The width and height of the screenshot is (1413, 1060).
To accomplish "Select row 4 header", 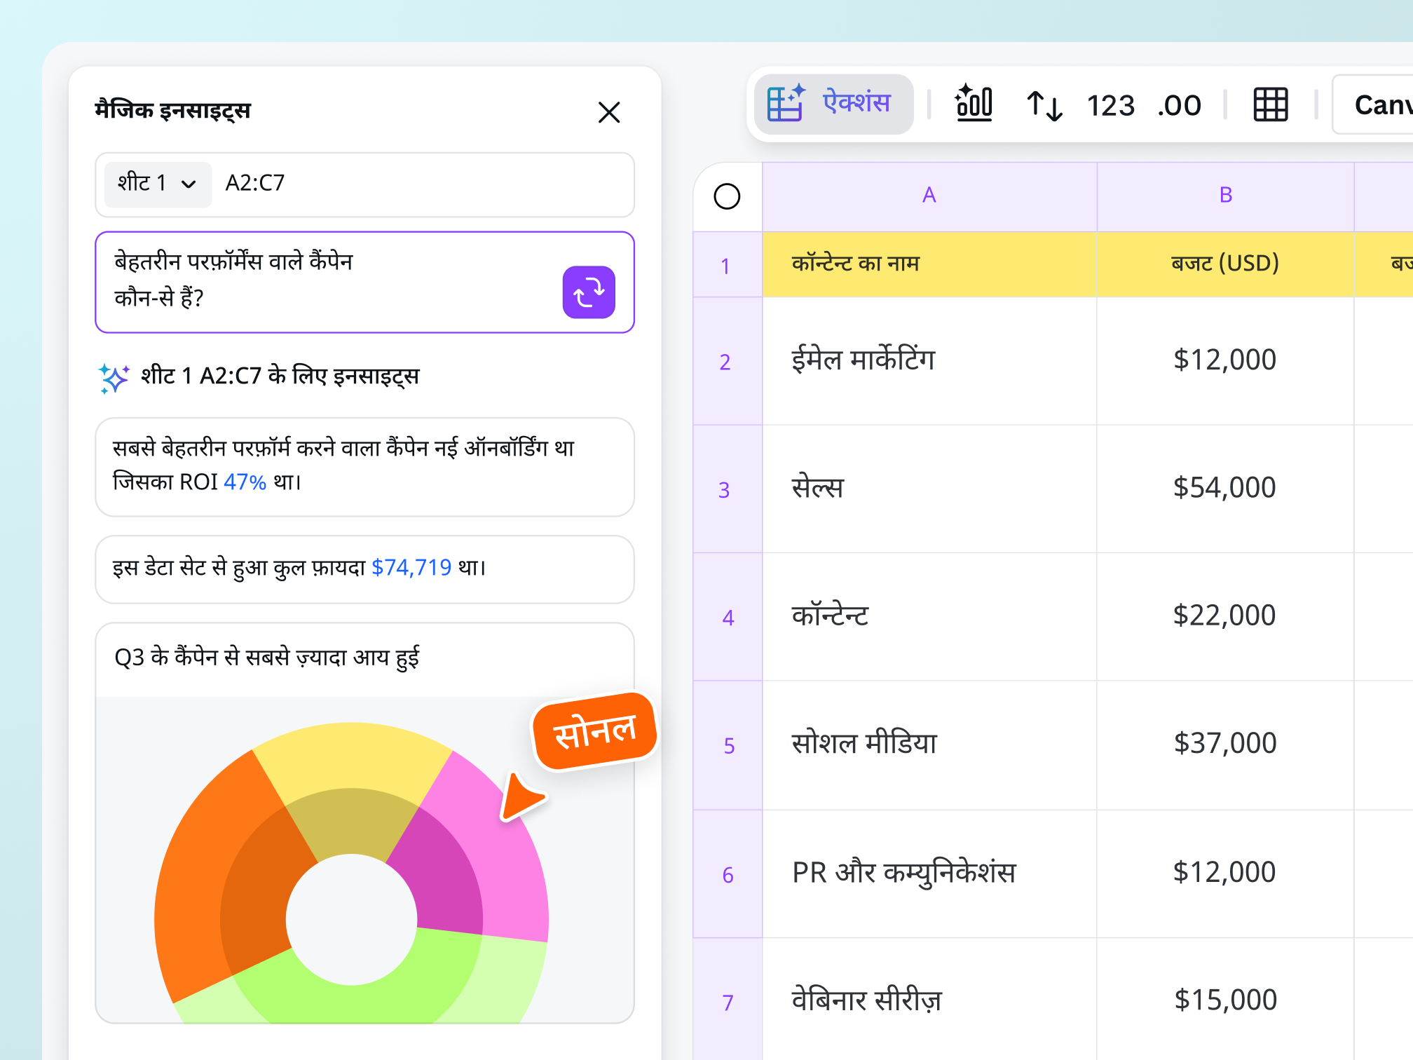I will [x=727, y=617].
